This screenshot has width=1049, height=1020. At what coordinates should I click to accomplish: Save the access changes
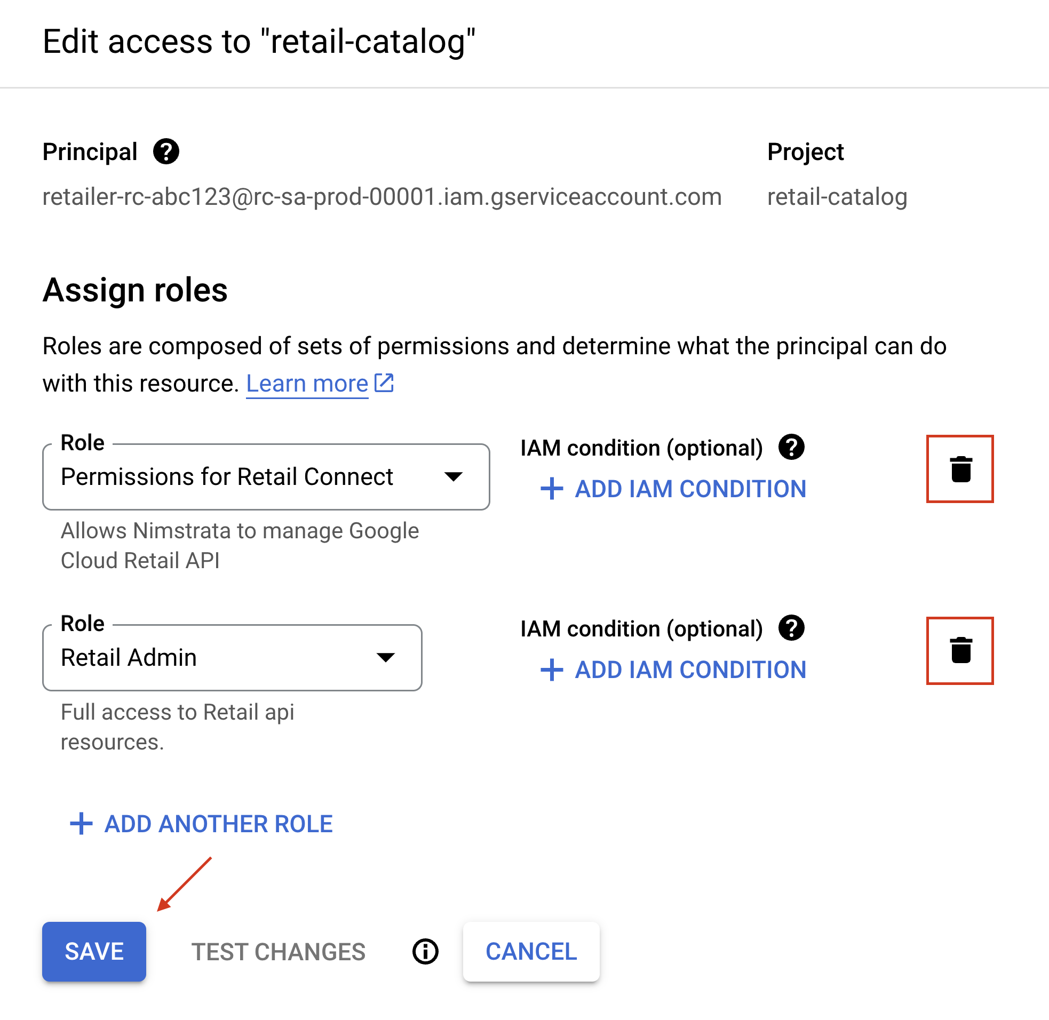pyautogui.click(x=94, y=951)
